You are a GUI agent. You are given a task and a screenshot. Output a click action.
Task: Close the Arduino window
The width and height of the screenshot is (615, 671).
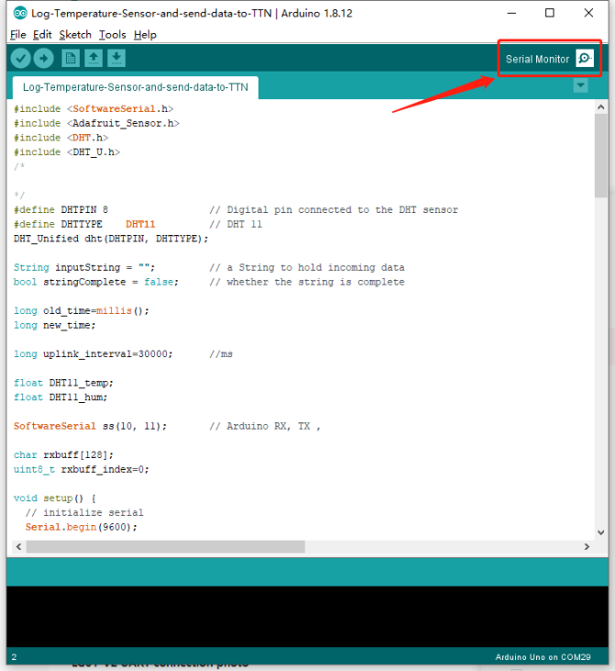[588, 13]
